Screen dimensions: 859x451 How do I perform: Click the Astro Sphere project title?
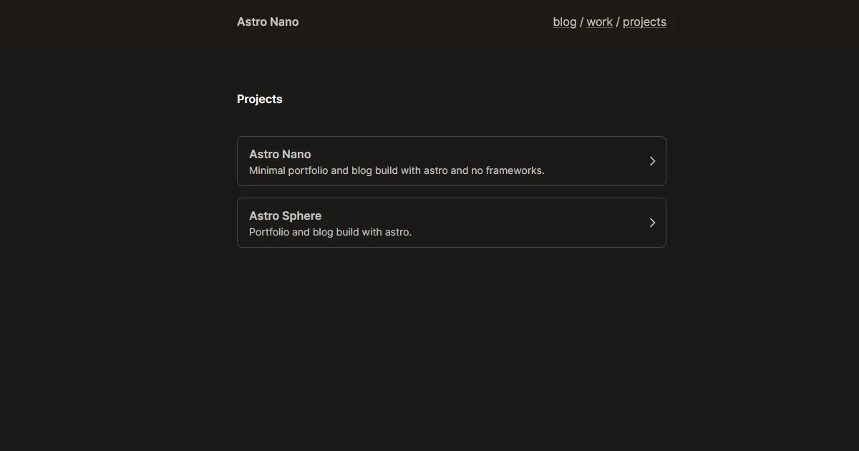point(285,215)
